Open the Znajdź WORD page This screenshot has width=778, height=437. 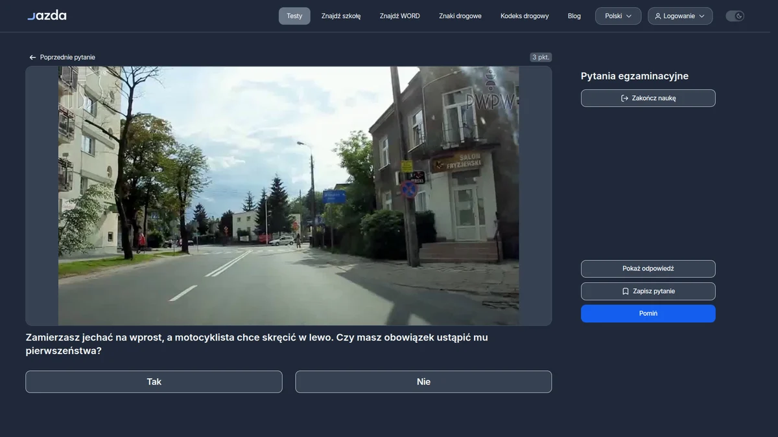[x=400, y=16]
